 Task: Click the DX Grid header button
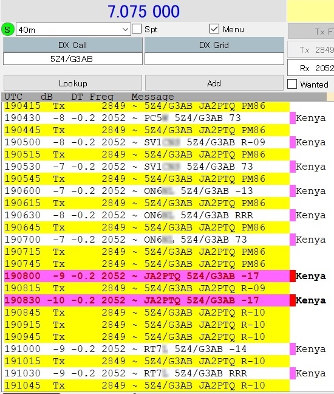pos(214,45)
